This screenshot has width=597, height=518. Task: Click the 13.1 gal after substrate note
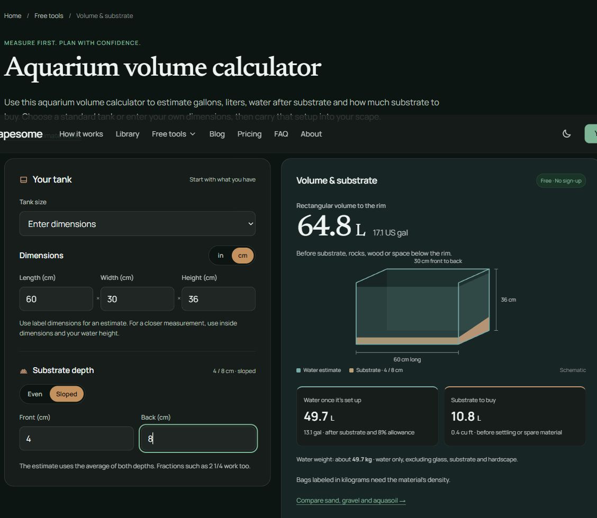(x=359, y=432)
